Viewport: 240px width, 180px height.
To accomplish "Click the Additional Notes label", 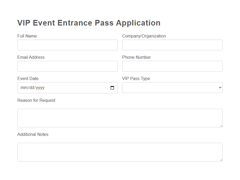I will [x=33, y=134].
